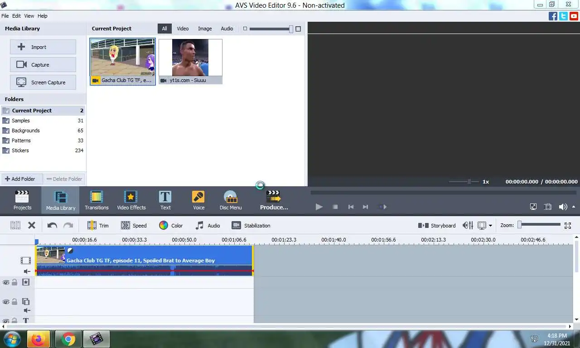This screenshot has width=580, height=348.
Task: Open the Transitions section
Action: (97, 200)
